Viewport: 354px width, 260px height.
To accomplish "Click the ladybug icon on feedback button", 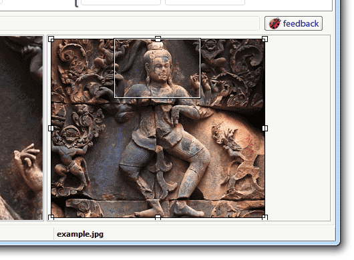I will tap(275, 23).
